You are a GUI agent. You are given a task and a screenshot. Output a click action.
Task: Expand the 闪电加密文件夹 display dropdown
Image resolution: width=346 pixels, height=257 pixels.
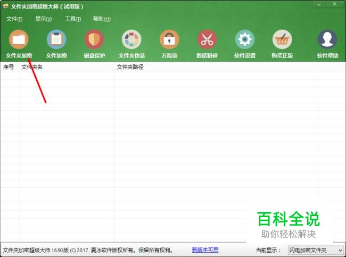316,250
